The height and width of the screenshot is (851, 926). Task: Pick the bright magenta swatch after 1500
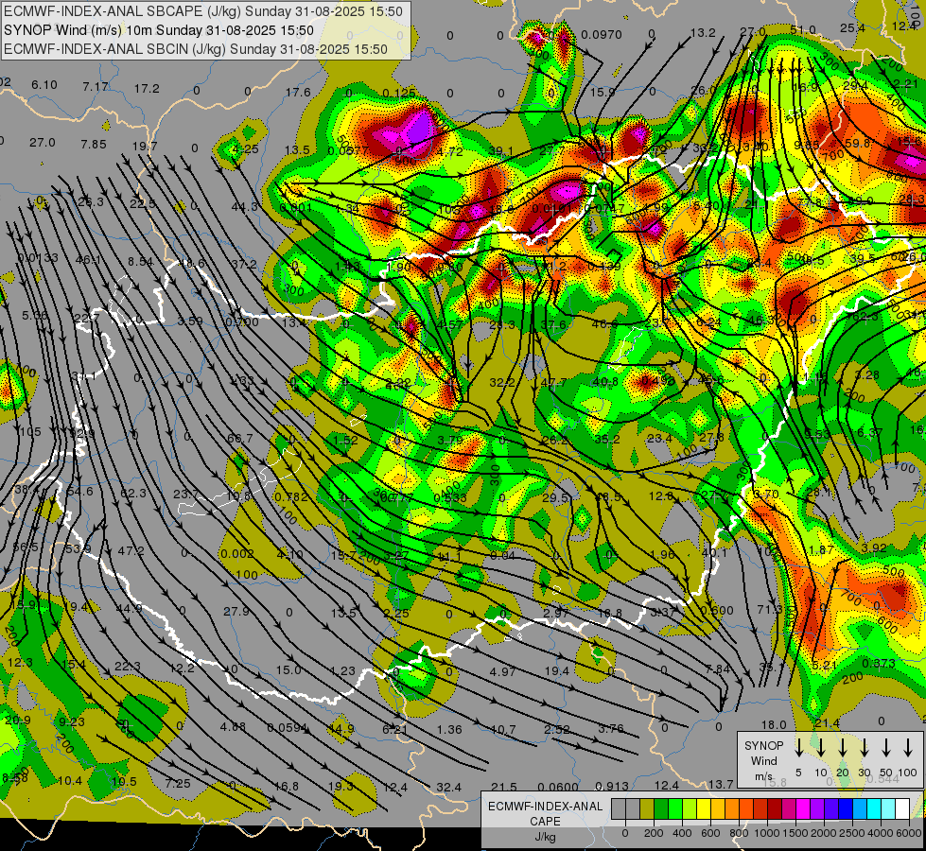click(x=803, y=808)
